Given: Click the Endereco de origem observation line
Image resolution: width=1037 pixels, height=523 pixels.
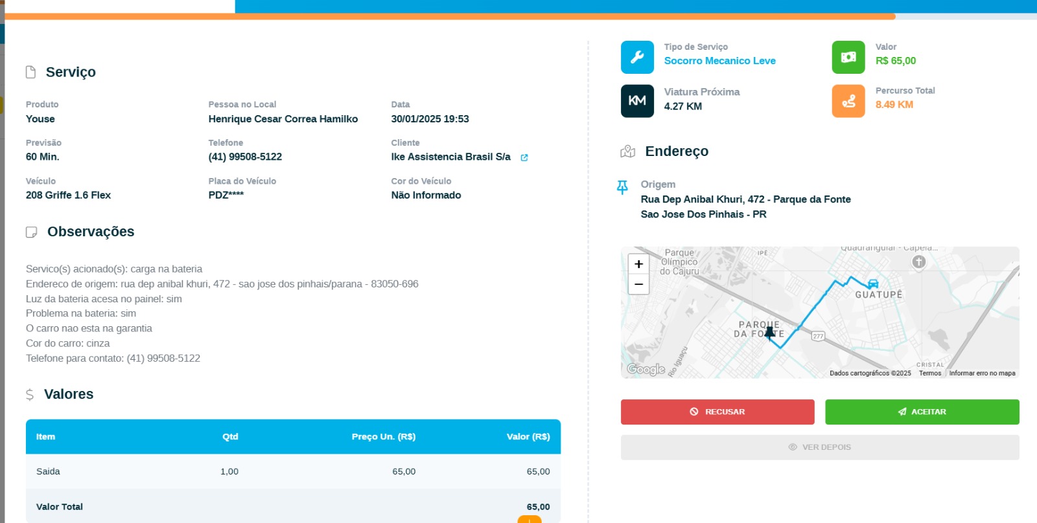Looking at the screenshot, I should [222, 284].
